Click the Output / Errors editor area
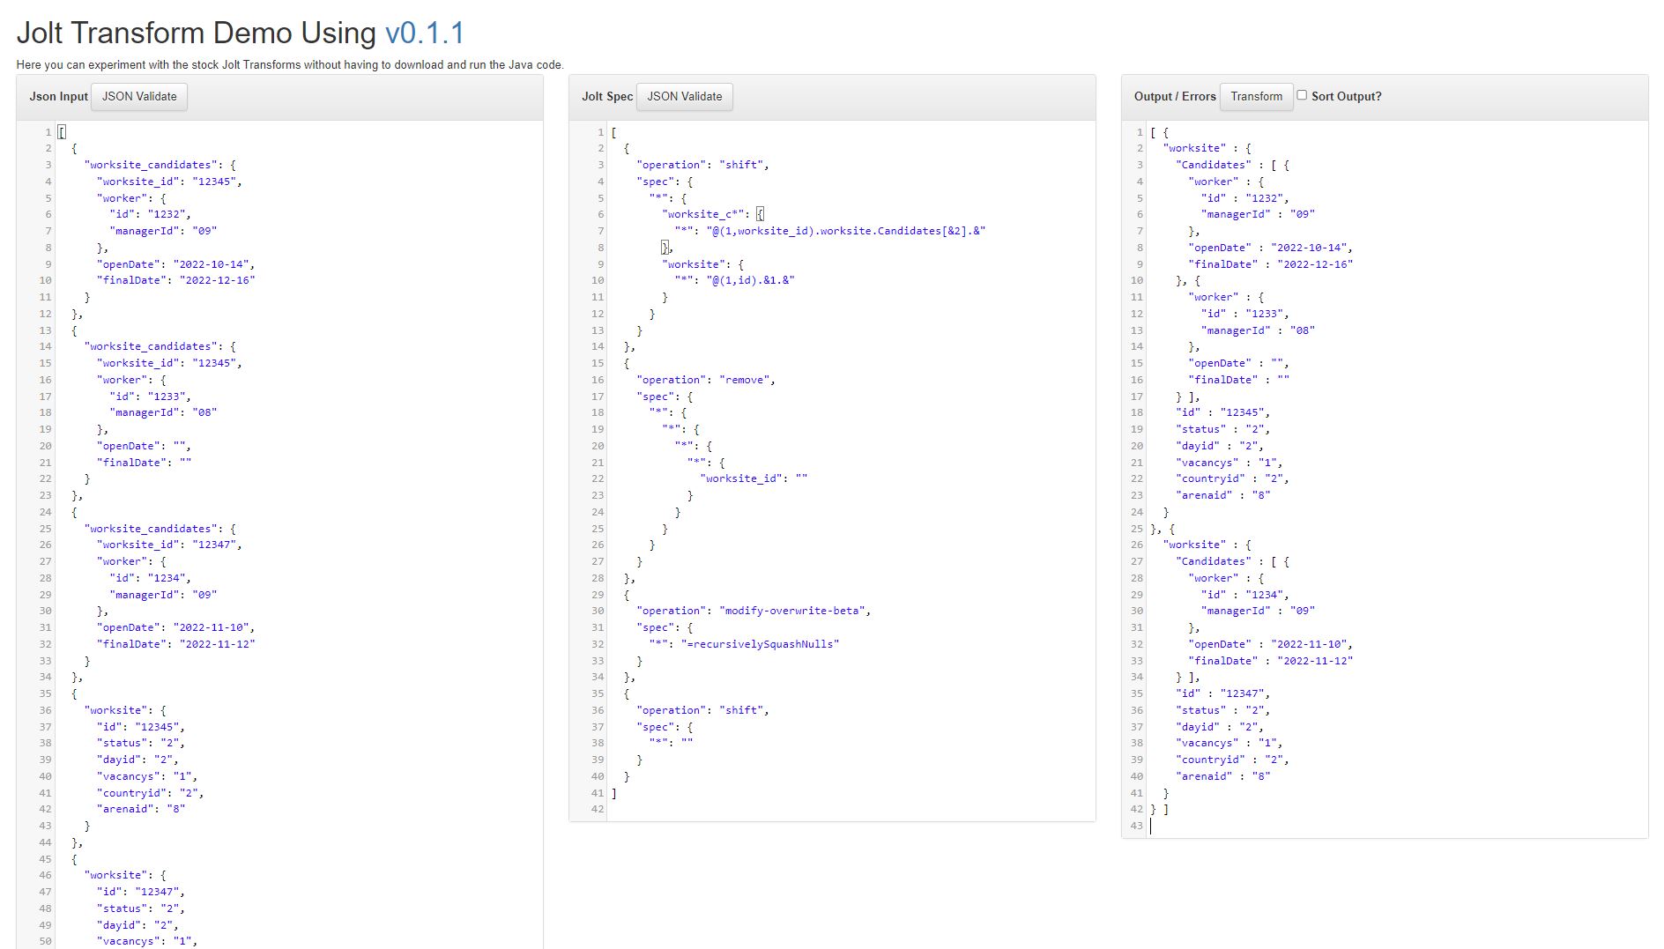This screenshot has width=1664, height=949. coord(1398,479)
